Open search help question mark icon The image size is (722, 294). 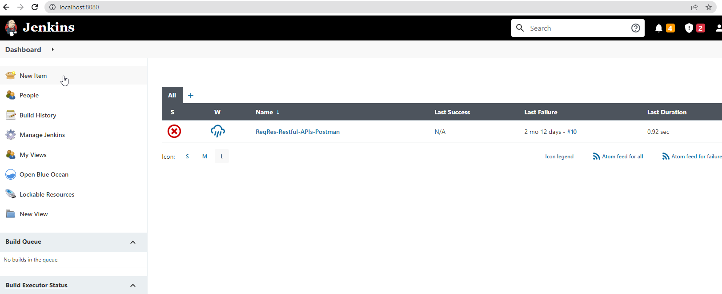(x=636, y=28)
